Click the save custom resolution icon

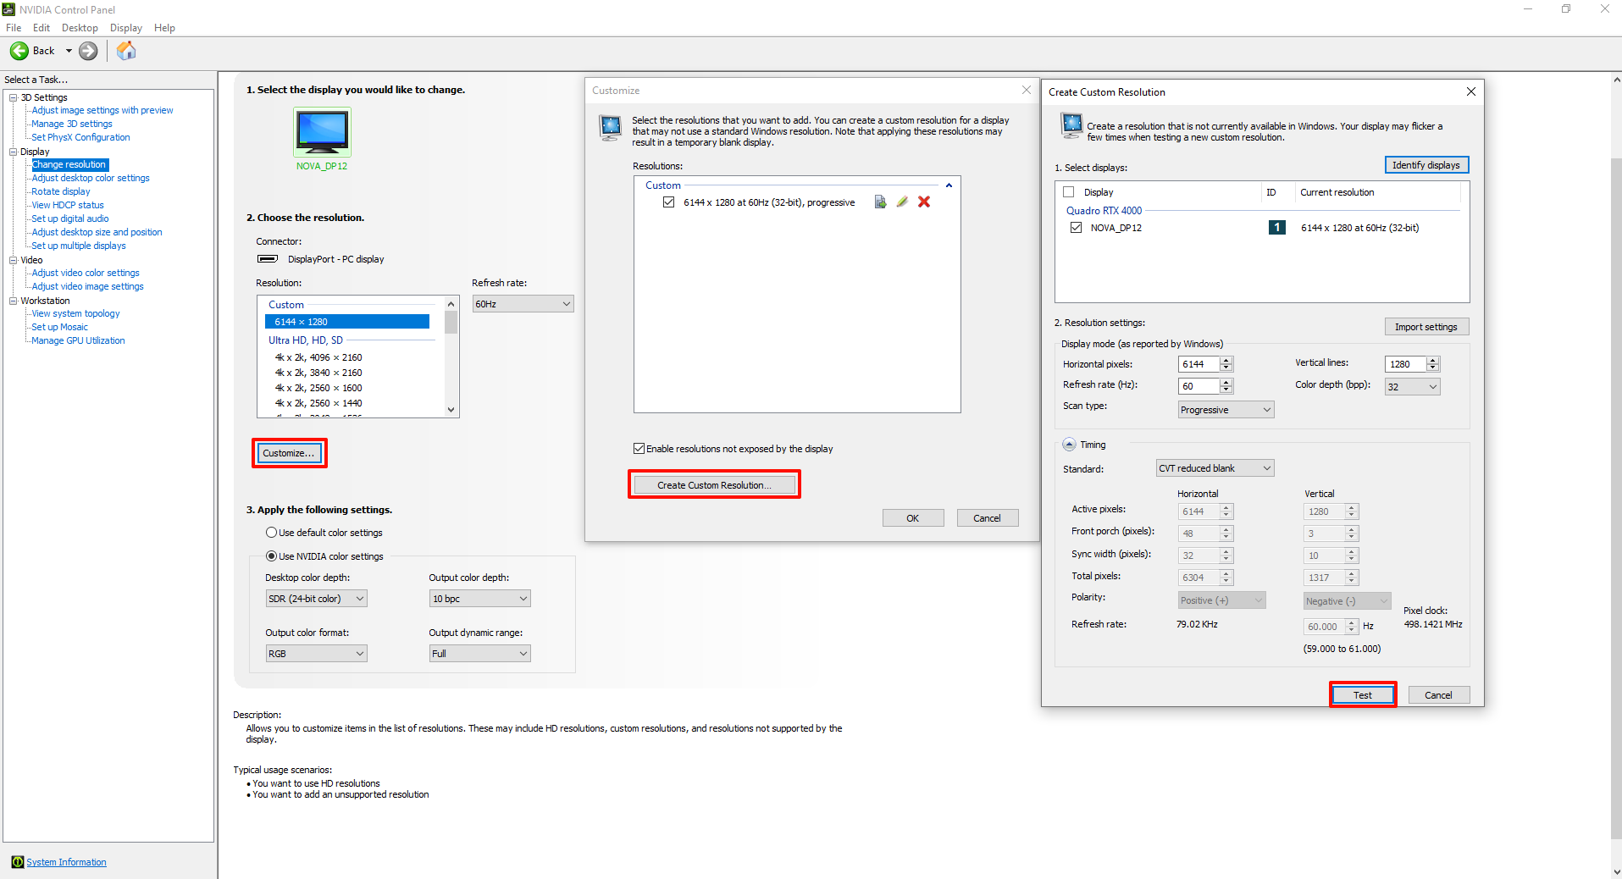[x=880, y=202]
